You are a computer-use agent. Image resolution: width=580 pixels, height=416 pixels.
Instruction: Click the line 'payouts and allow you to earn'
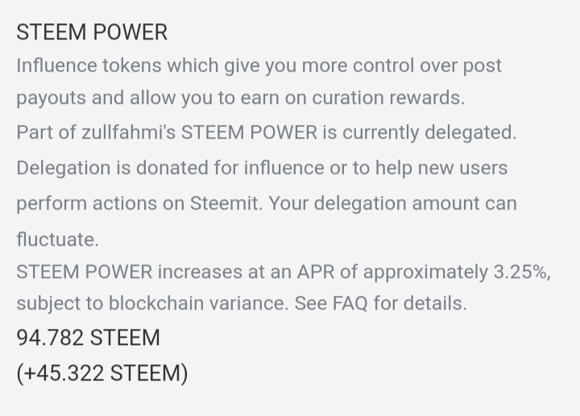point(240,98)
